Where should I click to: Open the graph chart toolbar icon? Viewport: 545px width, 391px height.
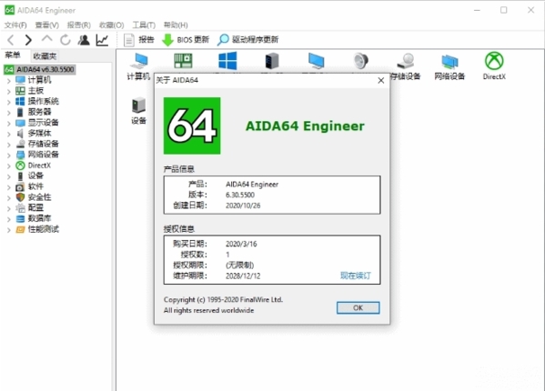(x=102, y=40)
